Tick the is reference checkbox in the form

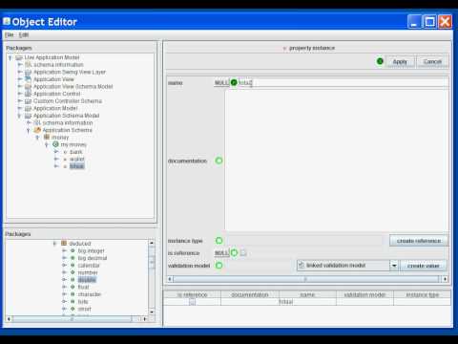243,253
